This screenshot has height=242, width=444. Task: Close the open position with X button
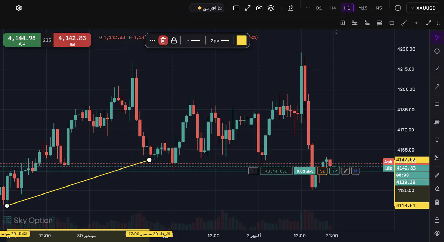(253, 171)
